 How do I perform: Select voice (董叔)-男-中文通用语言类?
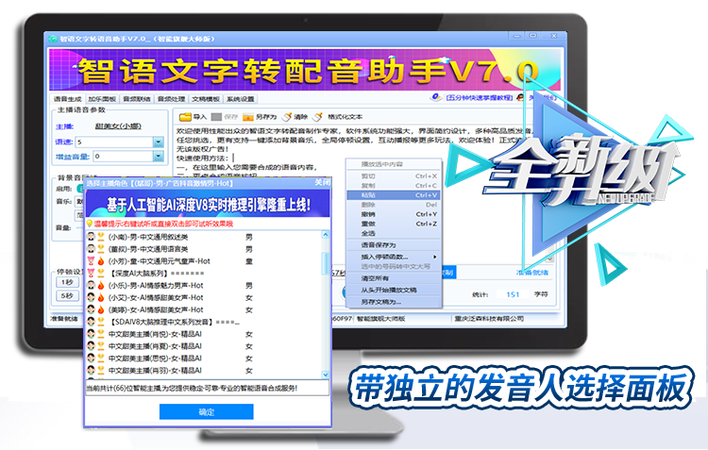148,249
